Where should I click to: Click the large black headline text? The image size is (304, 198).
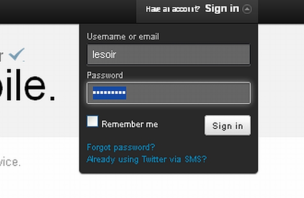point(27,85)
